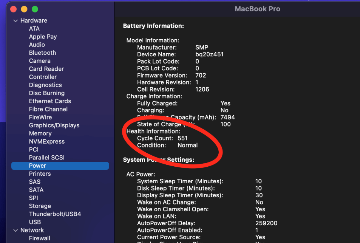Select the Printers sidebar item

pyautogui.click(x=40, y=173)
